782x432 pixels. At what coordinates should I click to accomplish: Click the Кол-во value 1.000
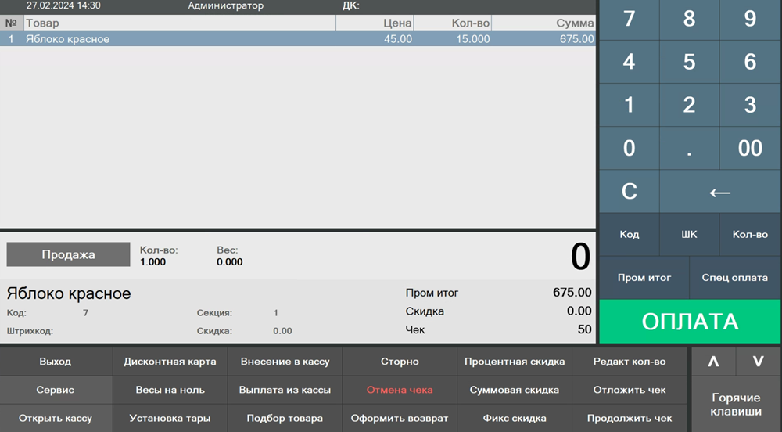point(152,262)
